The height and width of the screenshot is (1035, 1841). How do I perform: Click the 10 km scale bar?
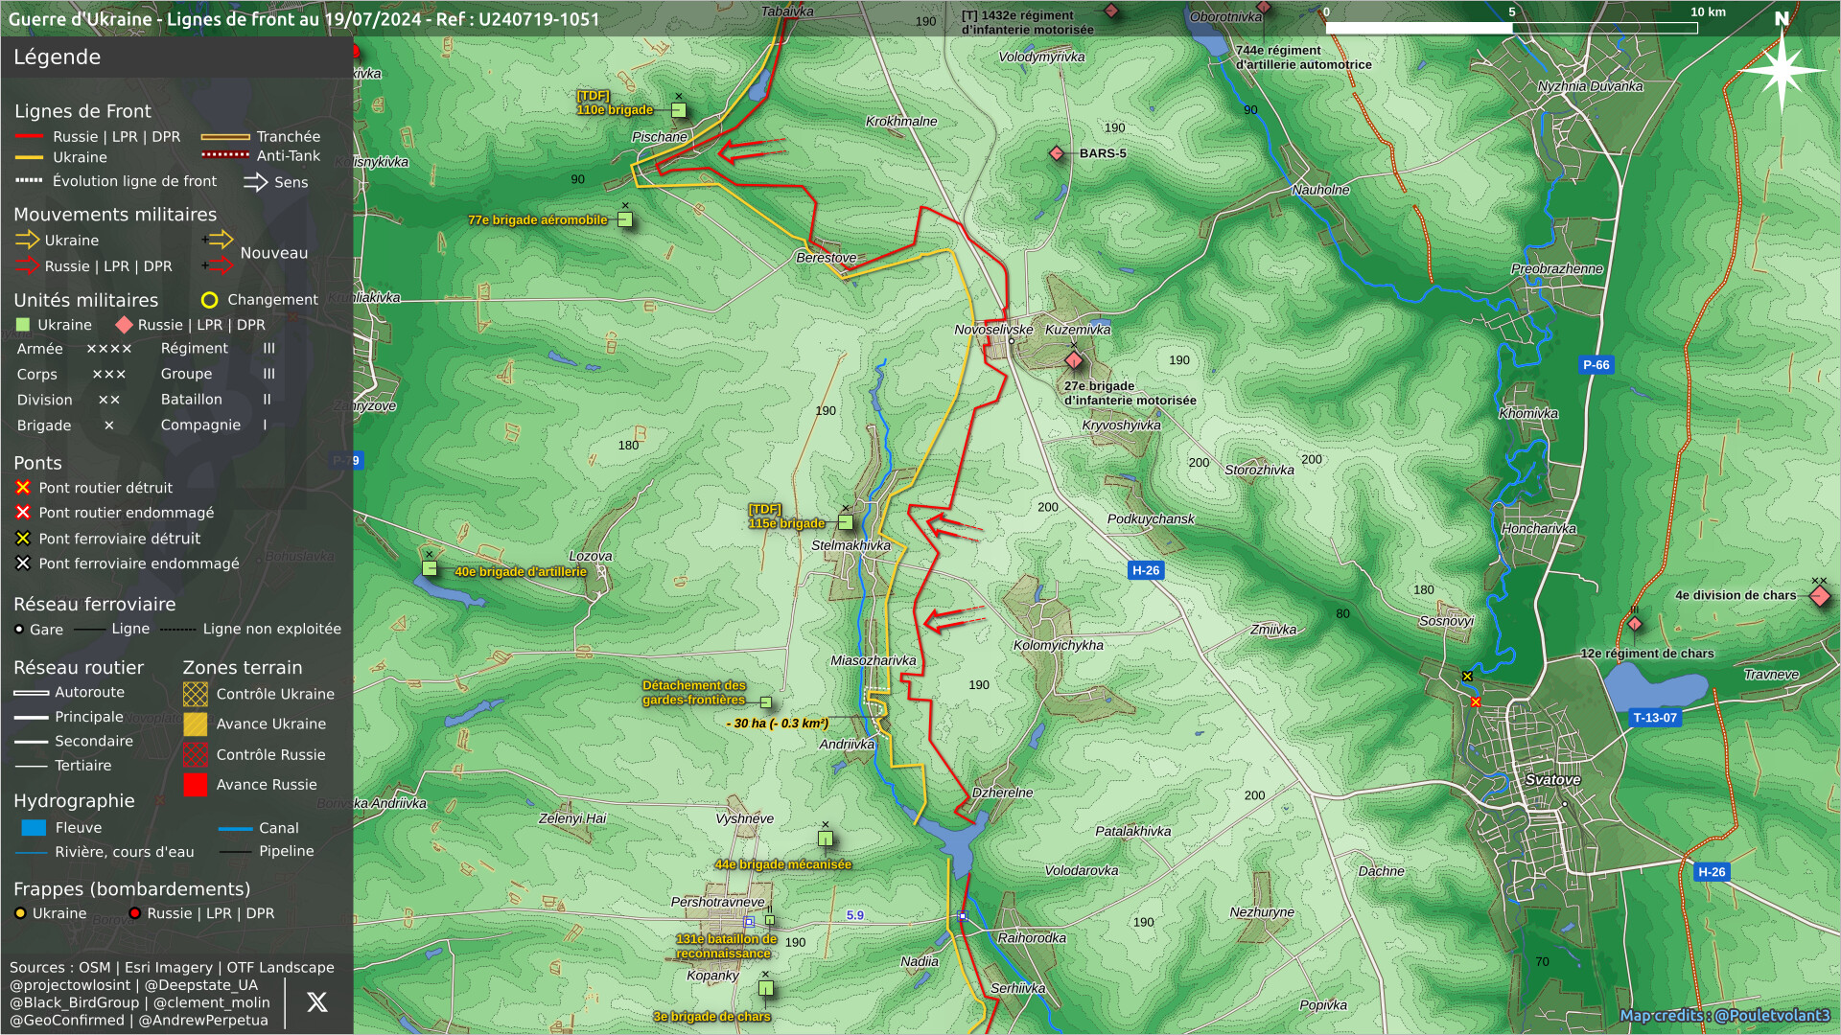click(1511, 28)
